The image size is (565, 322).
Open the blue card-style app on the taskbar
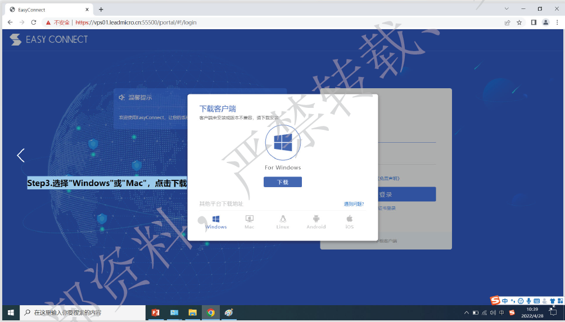(174, 312)
